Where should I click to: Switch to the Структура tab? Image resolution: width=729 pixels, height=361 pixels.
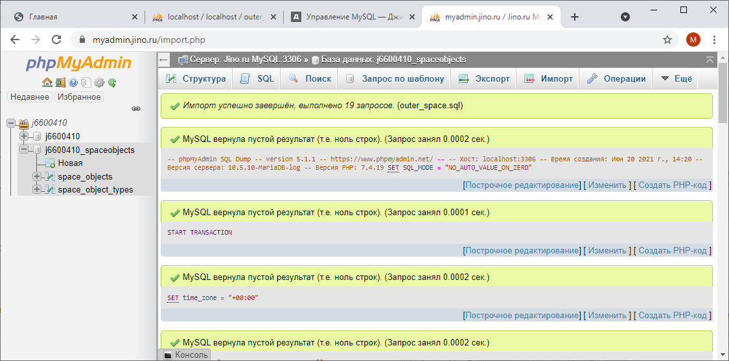tap(196, 79)
